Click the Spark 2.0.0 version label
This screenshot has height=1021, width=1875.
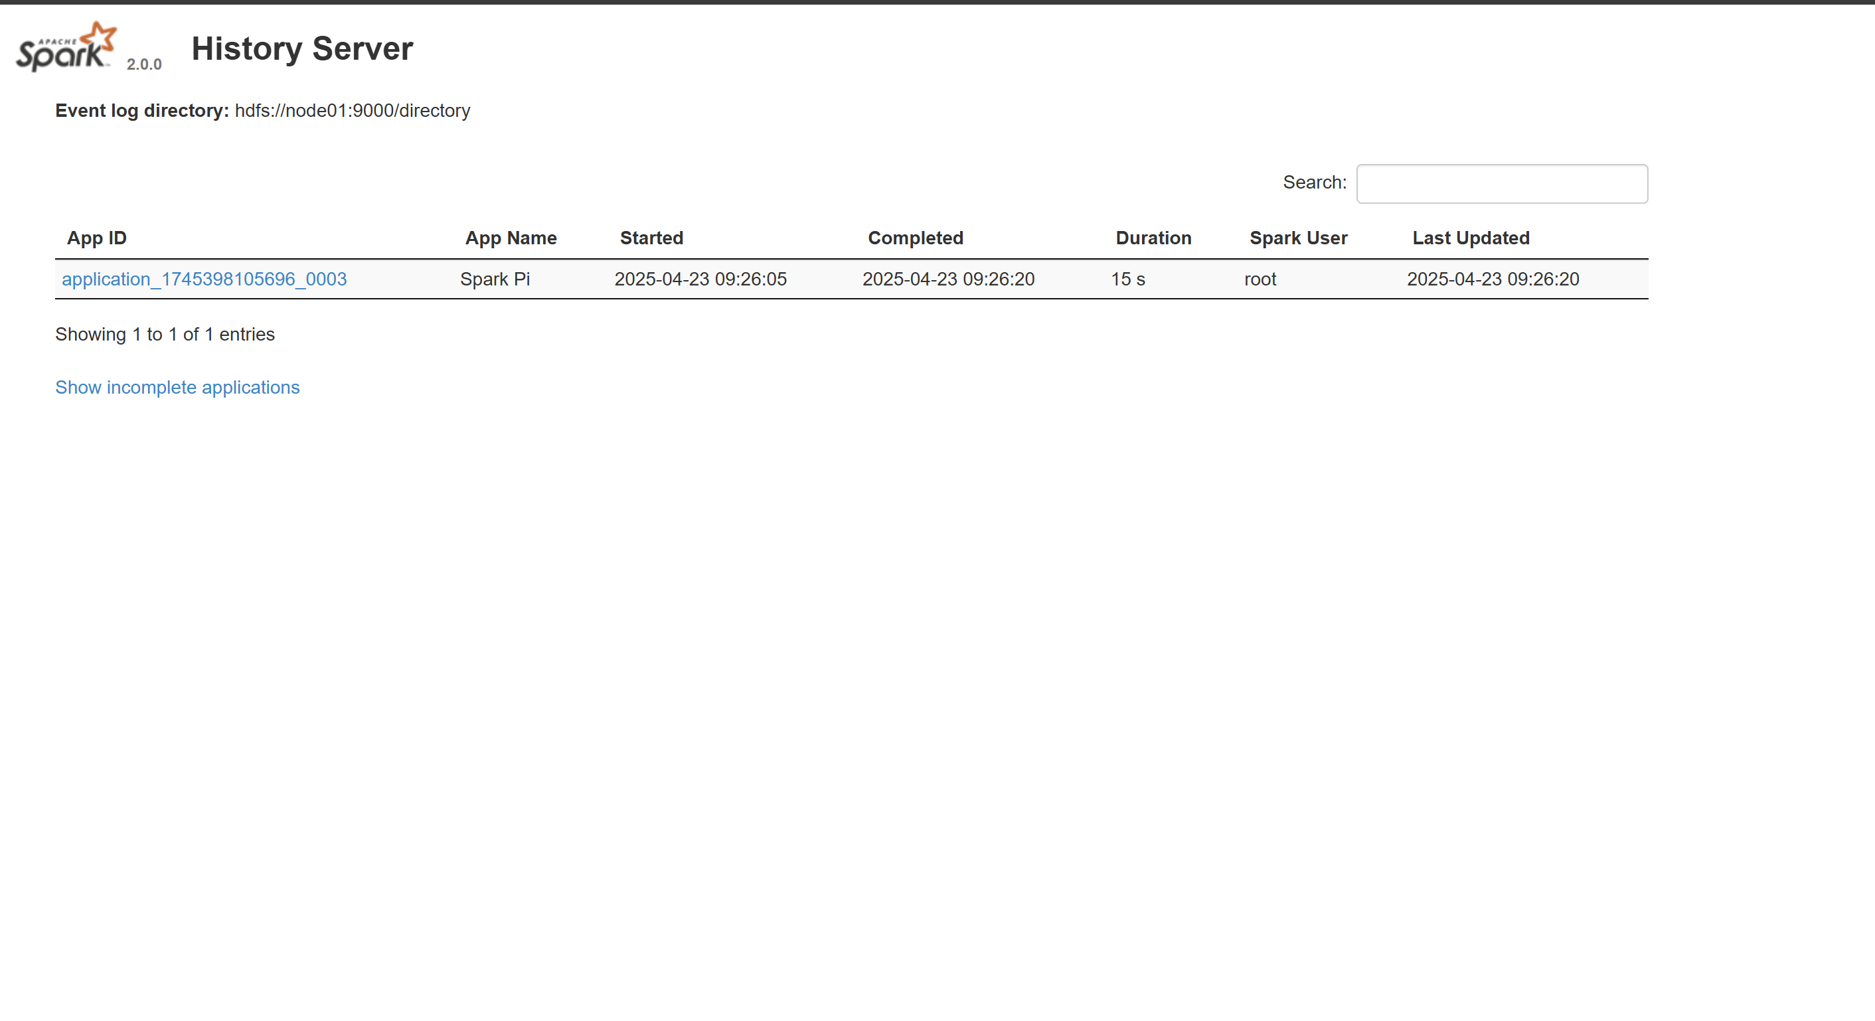[x=144, y=64]
